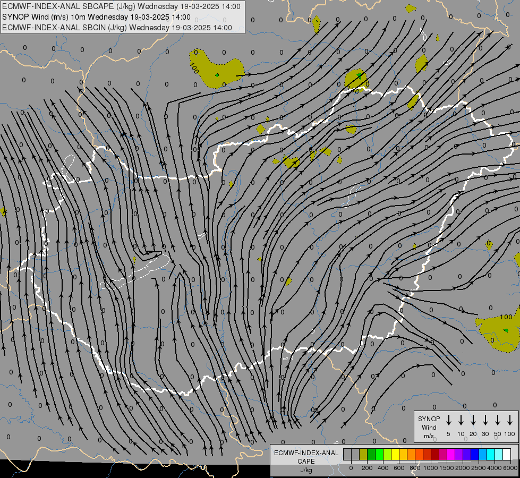Select the olive swatch in the CAPE colorbar
This screenshot has width=520, height=478.
363,455
